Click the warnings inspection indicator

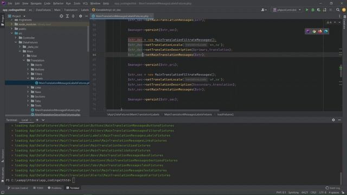point(329,22)
